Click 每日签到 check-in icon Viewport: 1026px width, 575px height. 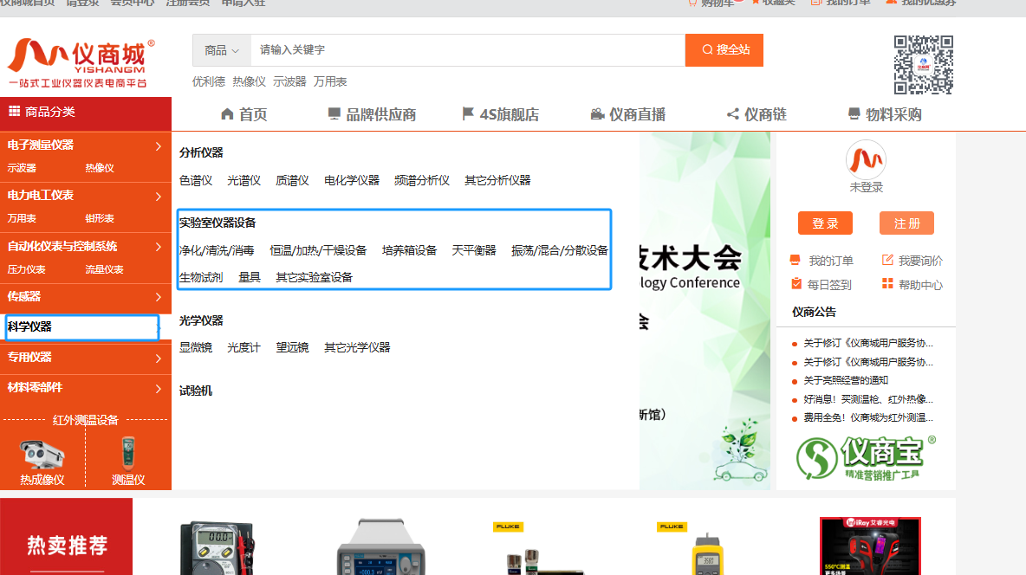click(795, 285)
